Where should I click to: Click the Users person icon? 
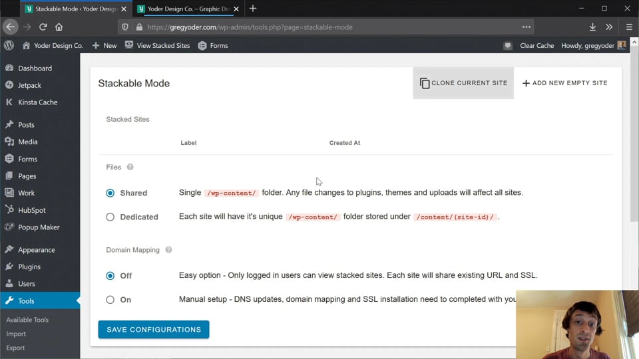click(x=9, y=284)
